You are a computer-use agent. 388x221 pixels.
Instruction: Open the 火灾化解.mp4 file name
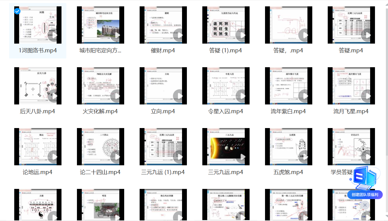(x=100, y=111)
